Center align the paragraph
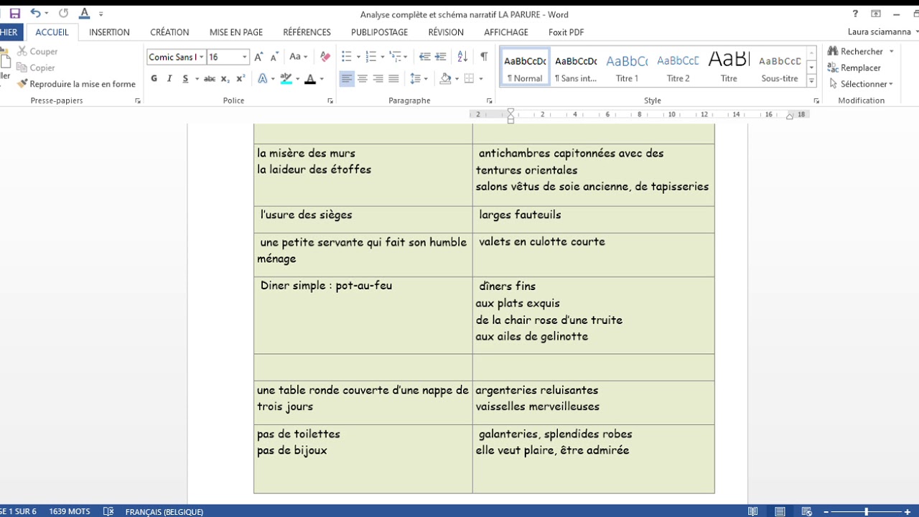Viewport: 919px width, 517px height. (363, 79)
